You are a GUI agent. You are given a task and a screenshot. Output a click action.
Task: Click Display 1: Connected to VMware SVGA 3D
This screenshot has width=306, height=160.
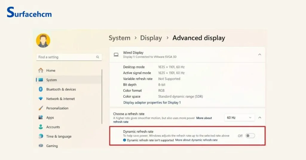click(150, 57)
